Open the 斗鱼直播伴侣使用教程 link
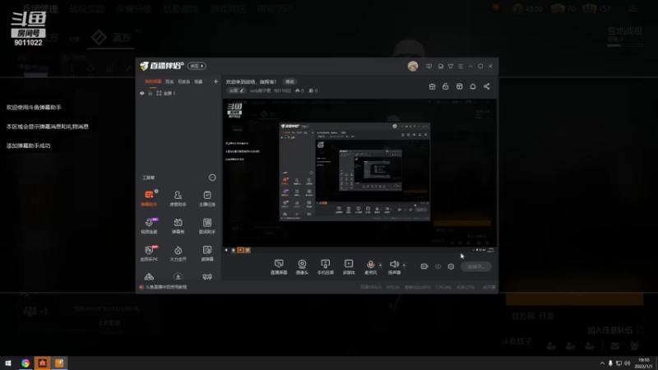 tap(166, 287)
